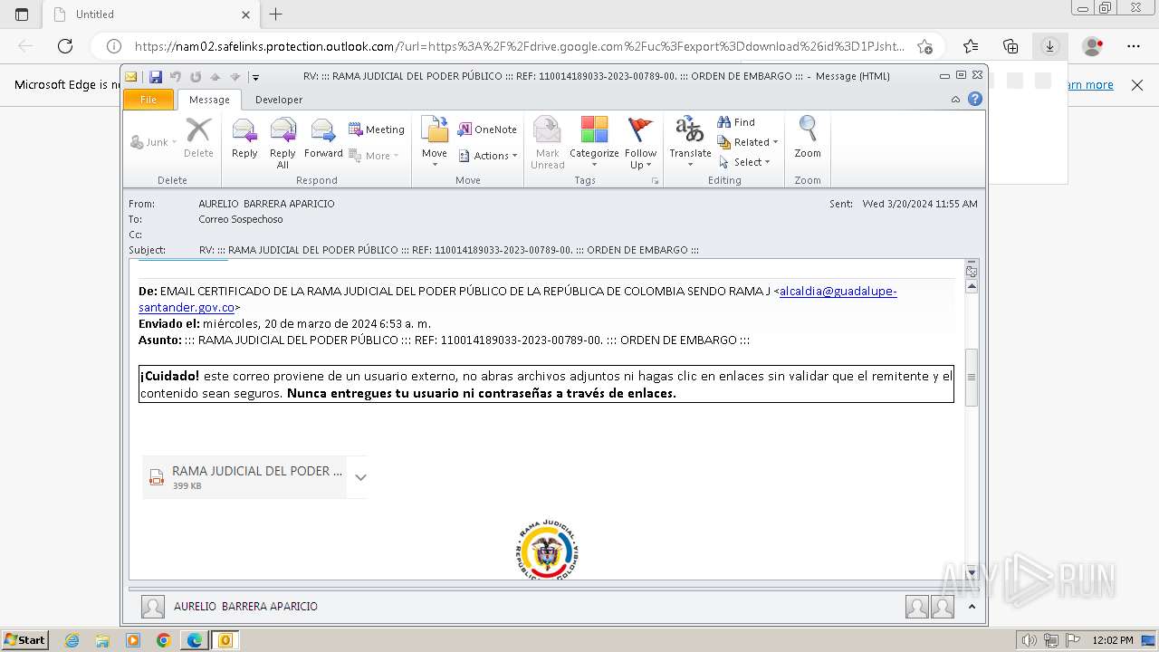Open the RAMA JUDICIAL DEL PODER attachment

[x=244, y=477]
